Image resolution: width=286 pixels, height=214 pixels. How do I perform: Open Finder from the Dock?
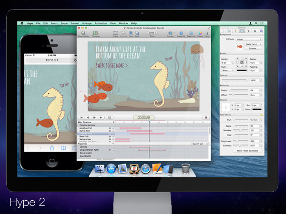tap(100, 169)
